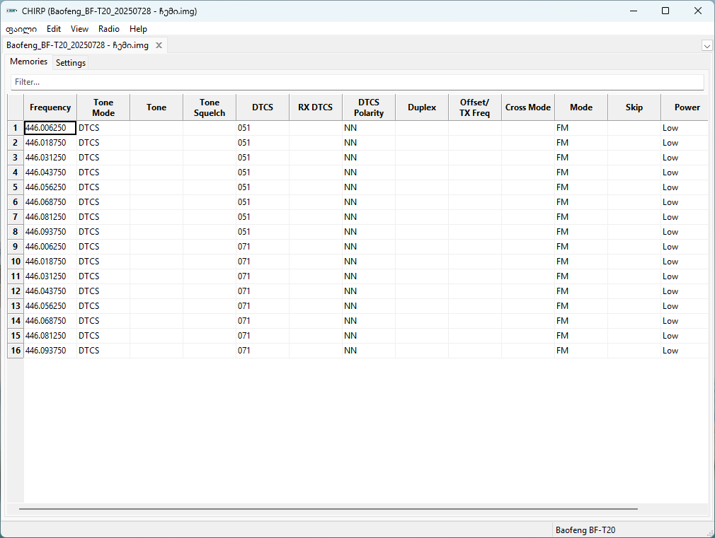The width and height of the screenshot is (715, 538).
Task: Click DTCS code 071 in row 15
Action: coord(263,336)
